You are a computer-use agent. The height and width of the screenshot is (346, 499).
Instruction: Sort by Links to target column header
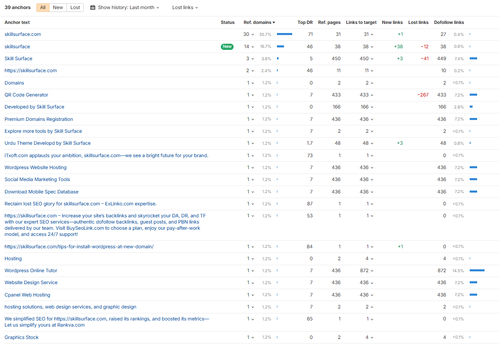point(361,22)
